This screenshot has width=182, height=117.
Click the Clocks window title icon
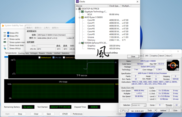[x=77, y=1]
